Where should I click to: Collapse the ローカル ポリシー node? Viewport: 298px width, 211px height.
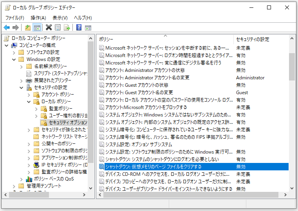29,102
